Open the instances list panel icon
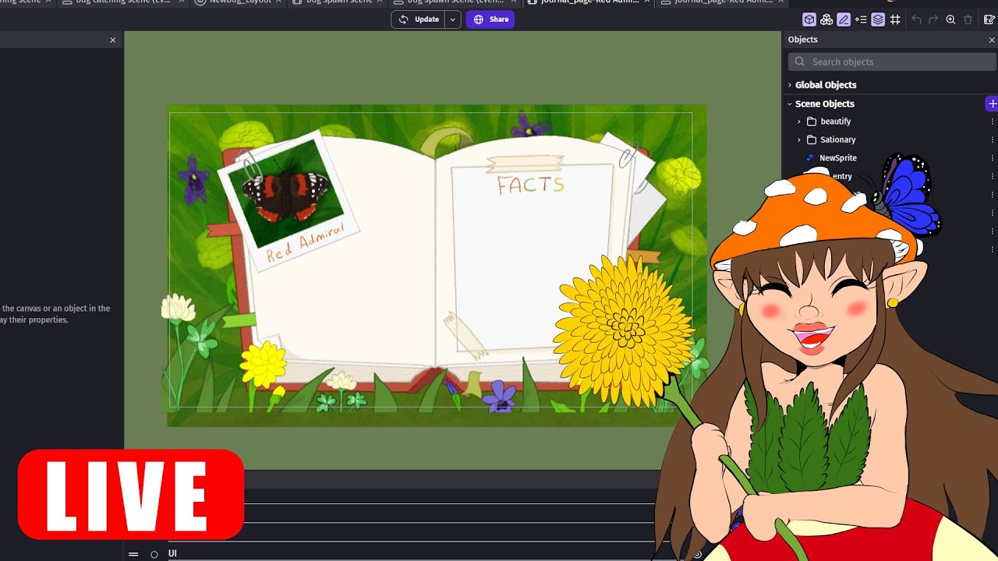Viewport: 998px width, 561px height. point(861,19)
